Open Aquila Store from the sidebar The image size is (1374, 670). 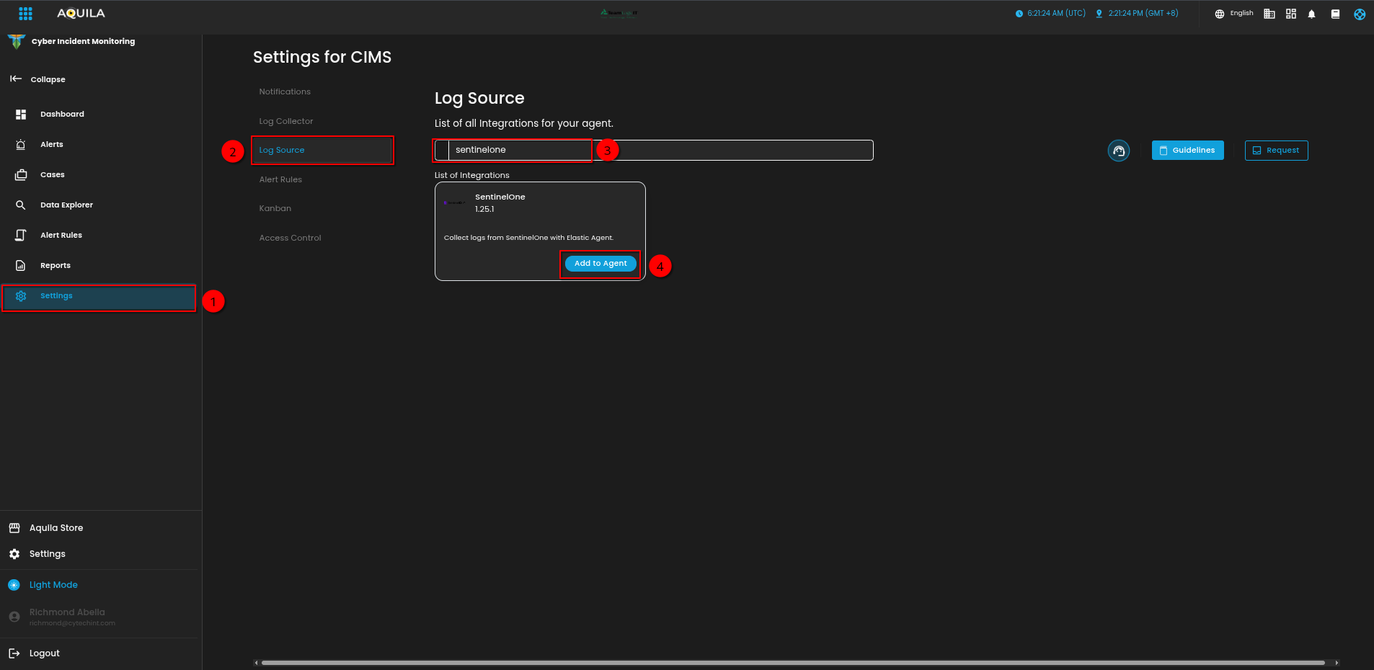(56, 528)
